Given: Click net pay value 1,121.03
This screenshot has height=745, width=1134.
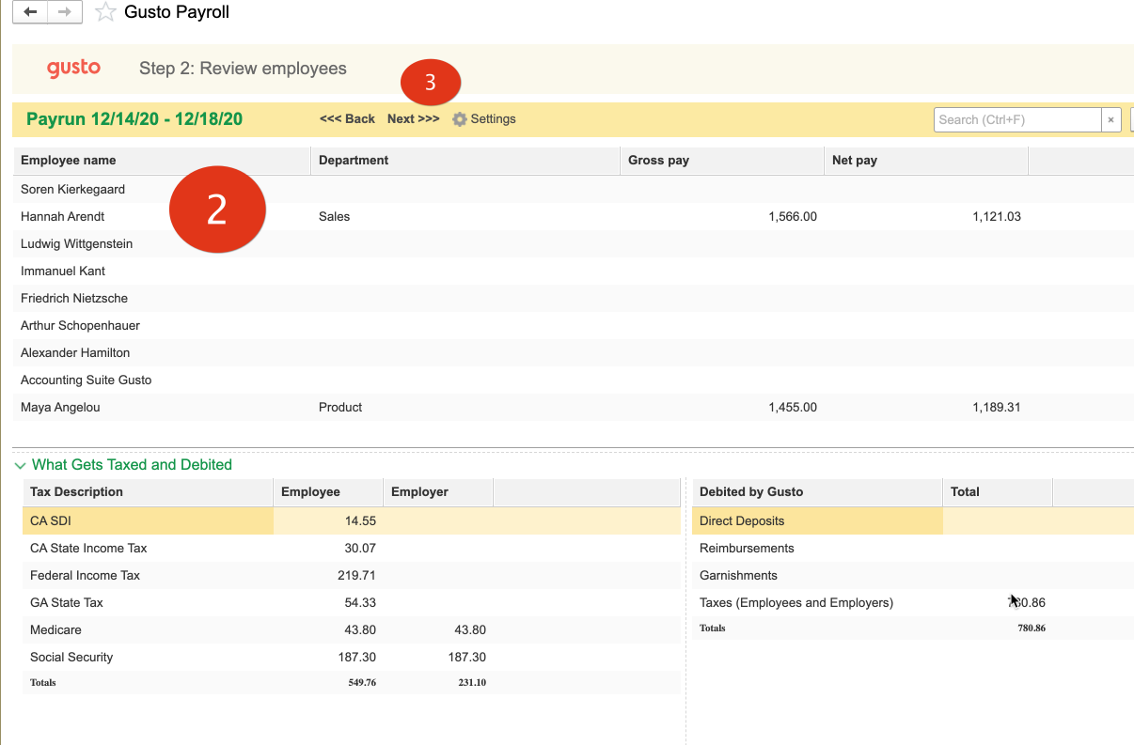Looking at the screenshot, I should point(997,216).
